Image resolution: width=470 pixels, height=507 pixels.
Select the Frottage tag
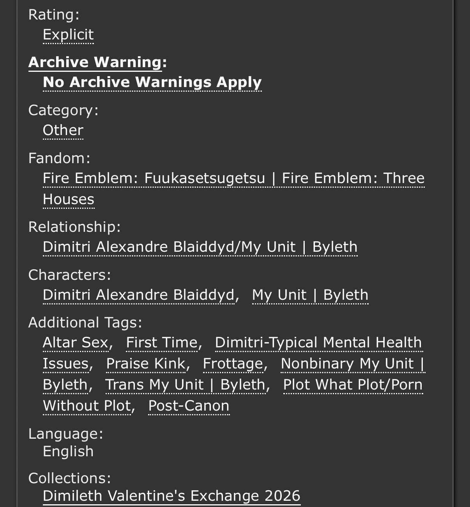pyautogui.click(x=233, y=364)
